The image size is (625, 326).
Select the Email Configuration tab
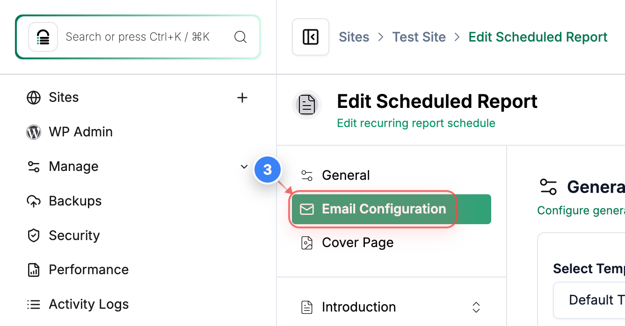384,209
